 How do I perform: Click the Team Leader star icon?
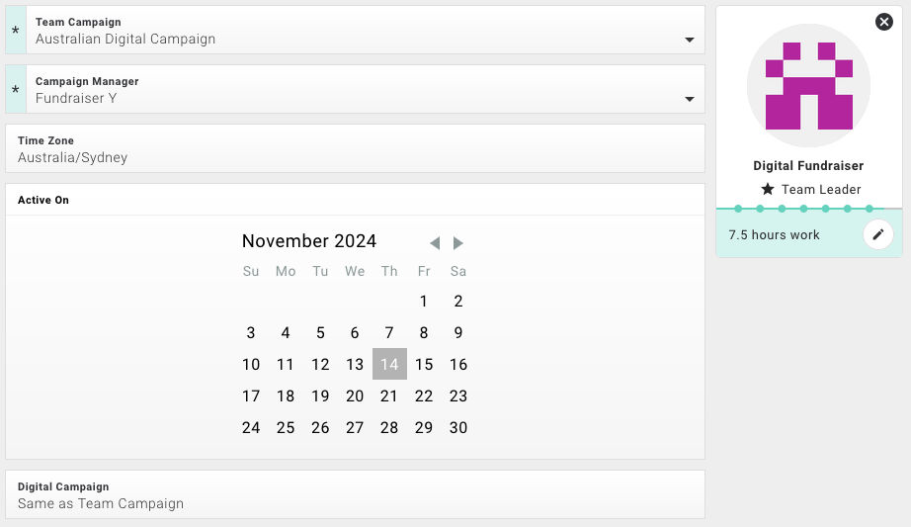click(x=768, y=189)
